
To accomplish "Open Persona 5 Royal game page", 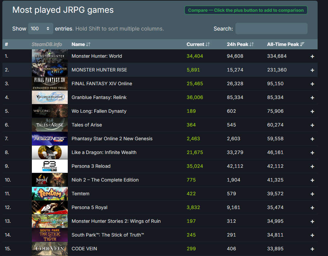I will point(90,207).
